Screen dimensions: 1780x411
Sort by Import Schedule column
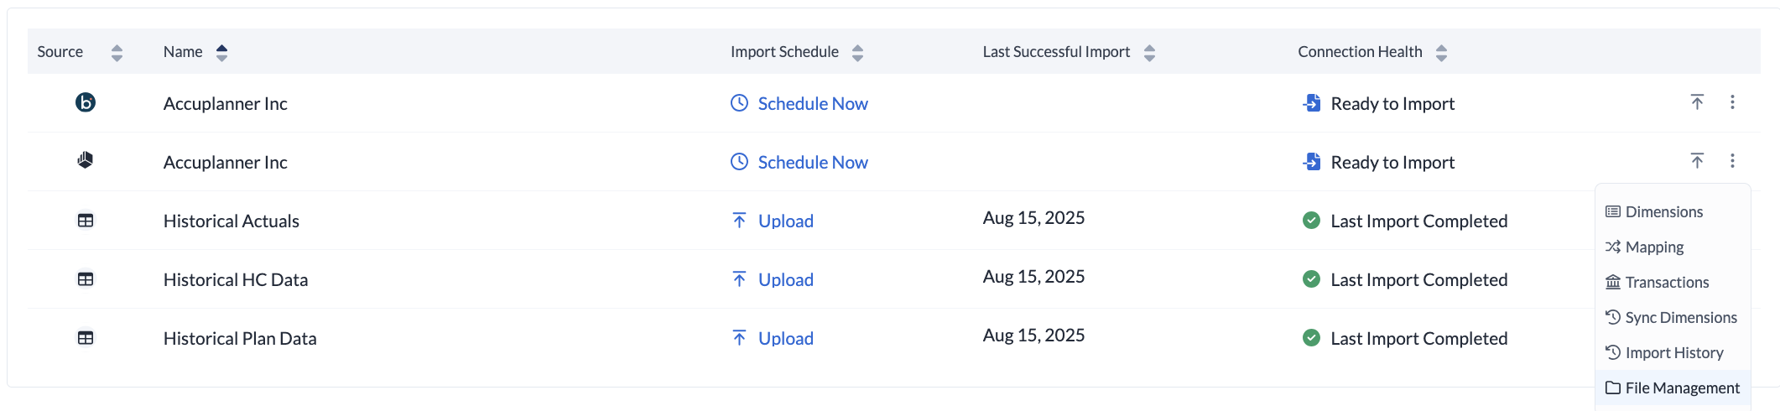857,53
